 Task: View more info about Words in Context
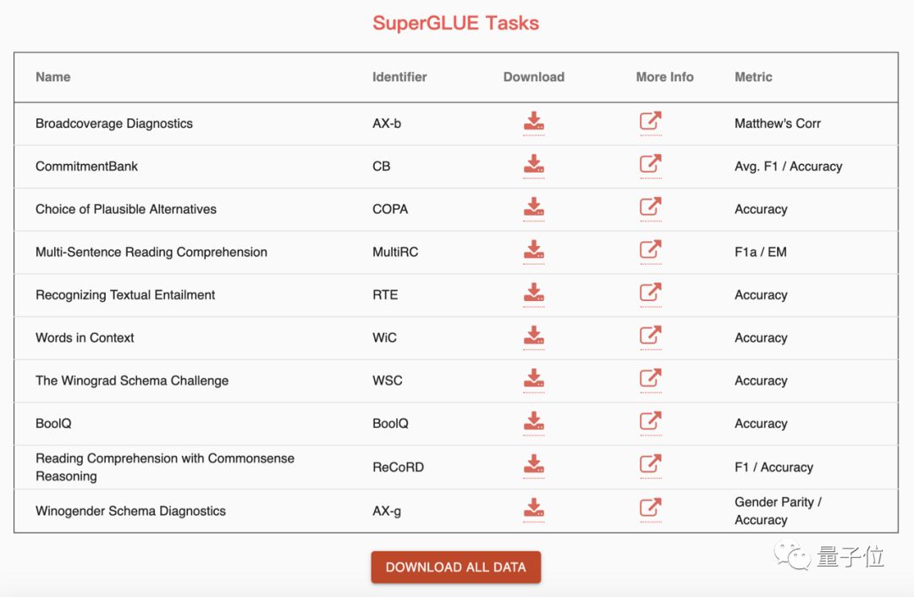651,335
